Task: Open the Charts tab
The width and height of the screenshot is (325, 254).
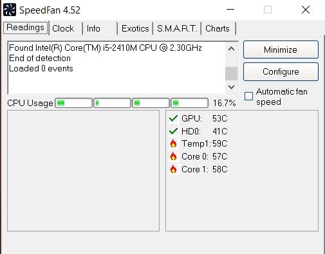Action: pos(219,28)
